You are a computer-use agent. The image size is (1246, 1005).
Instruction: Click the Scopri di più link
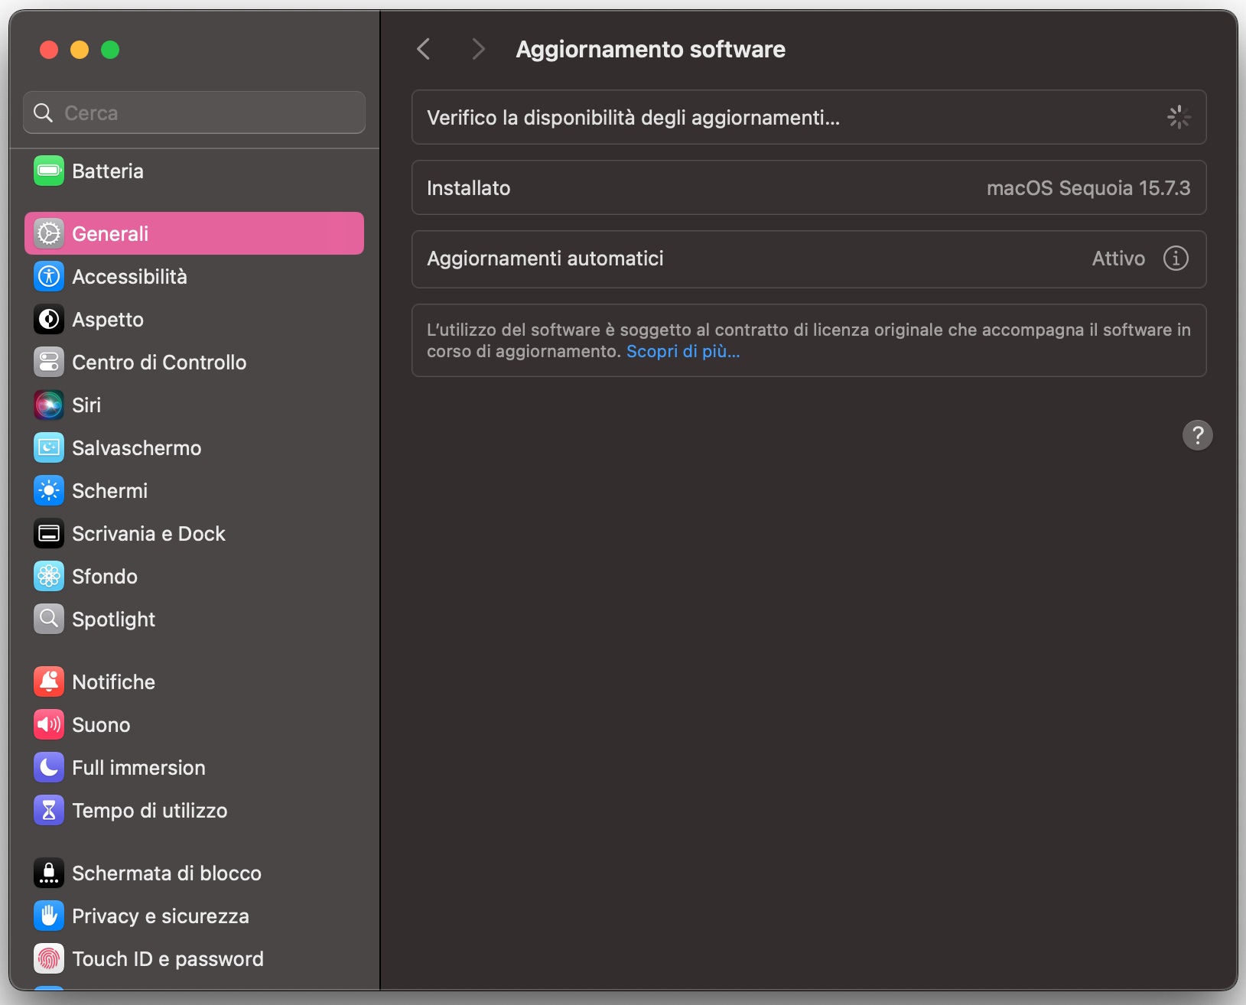[682, 351]
